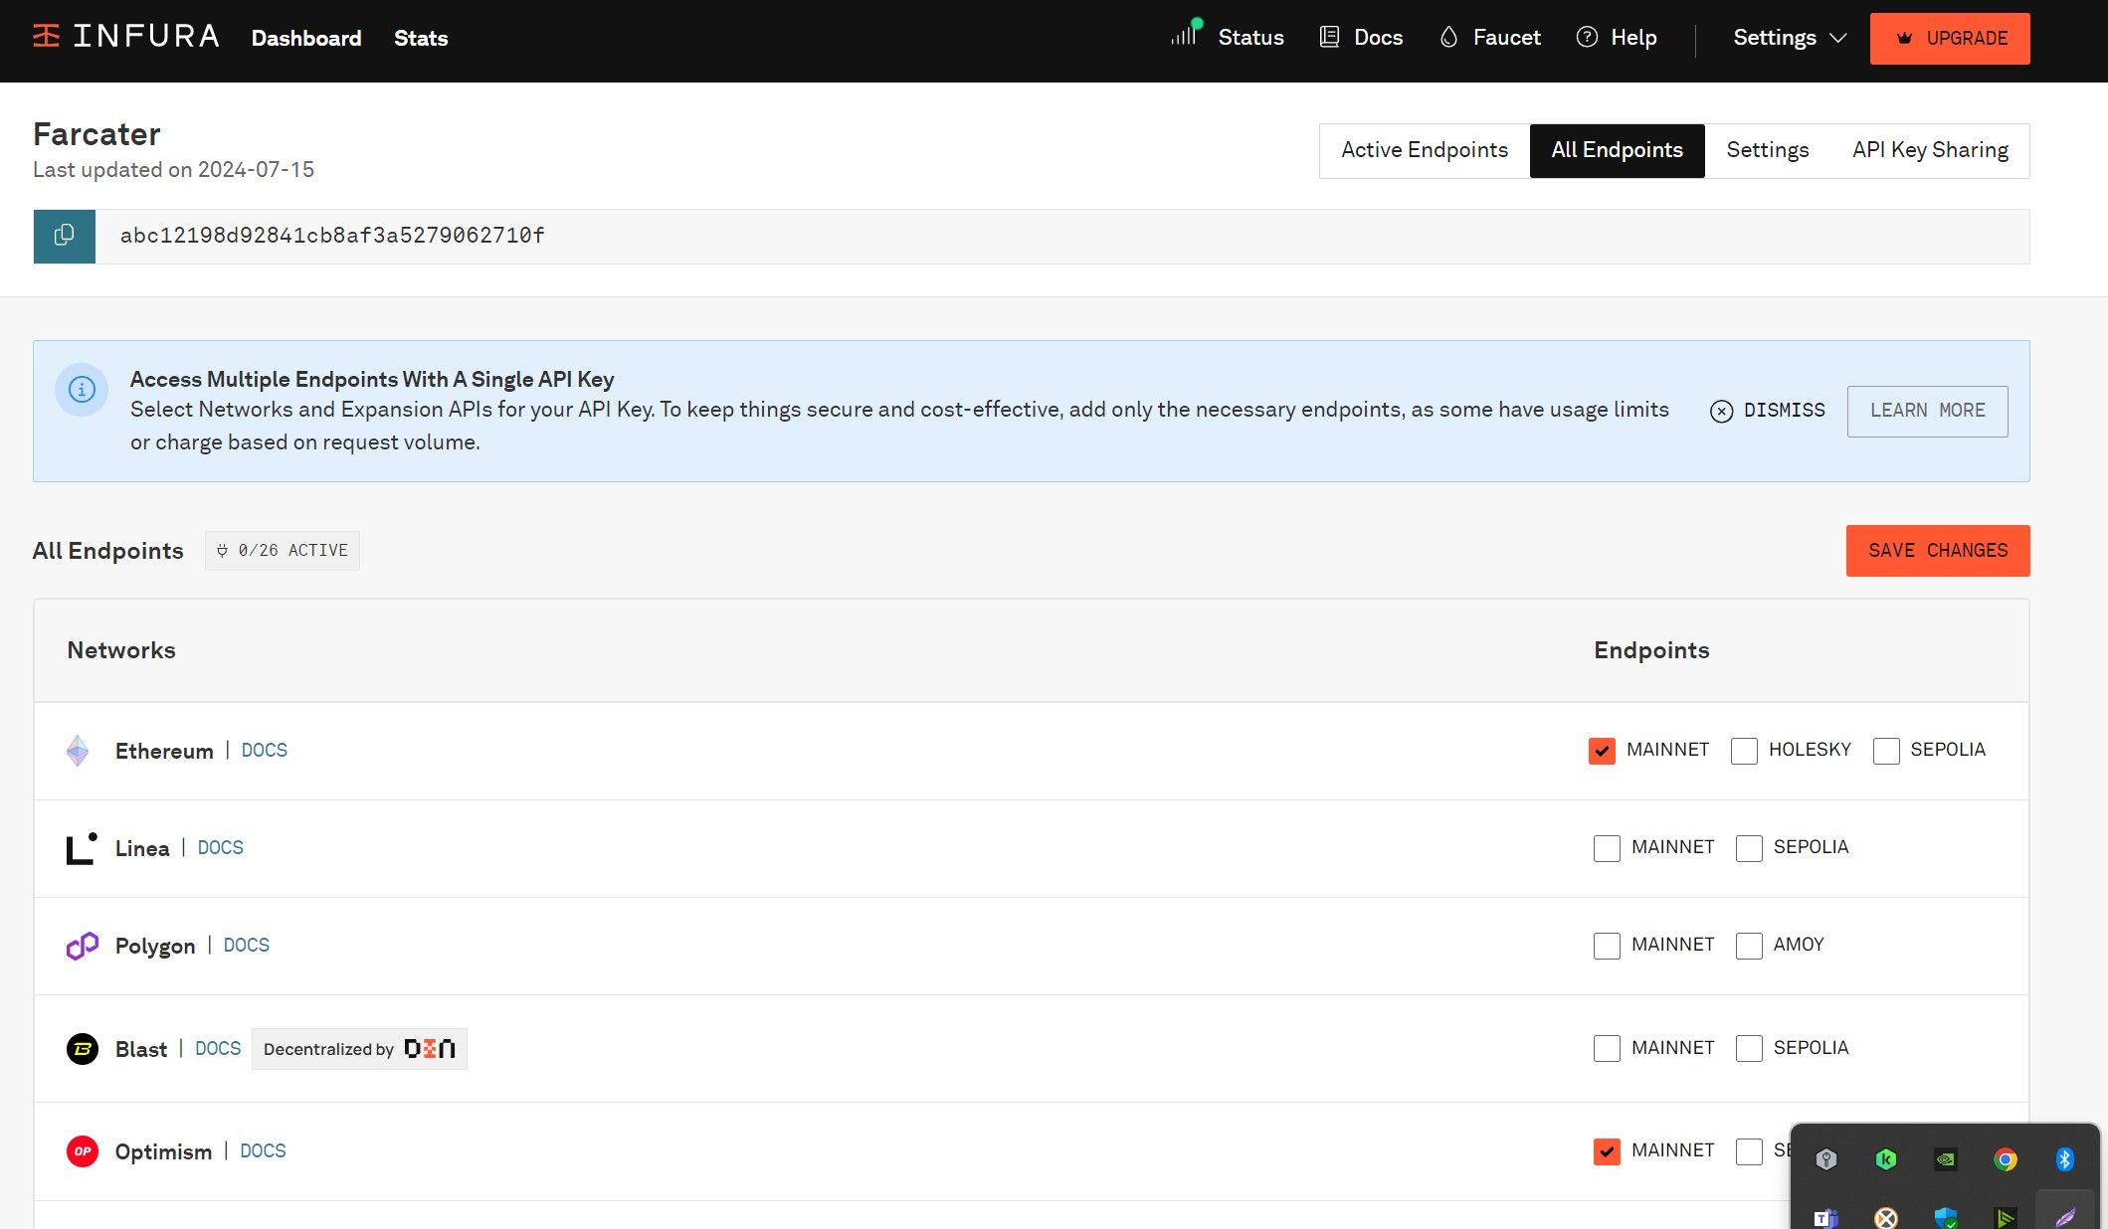
Task: Uncheck Optimism MAINNET checkbox
Action: coord(1607,1151)
